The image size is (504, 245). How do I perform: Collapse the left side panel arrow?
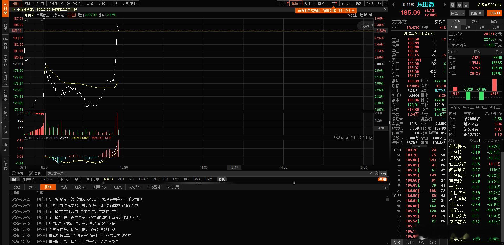click(1, 122)
